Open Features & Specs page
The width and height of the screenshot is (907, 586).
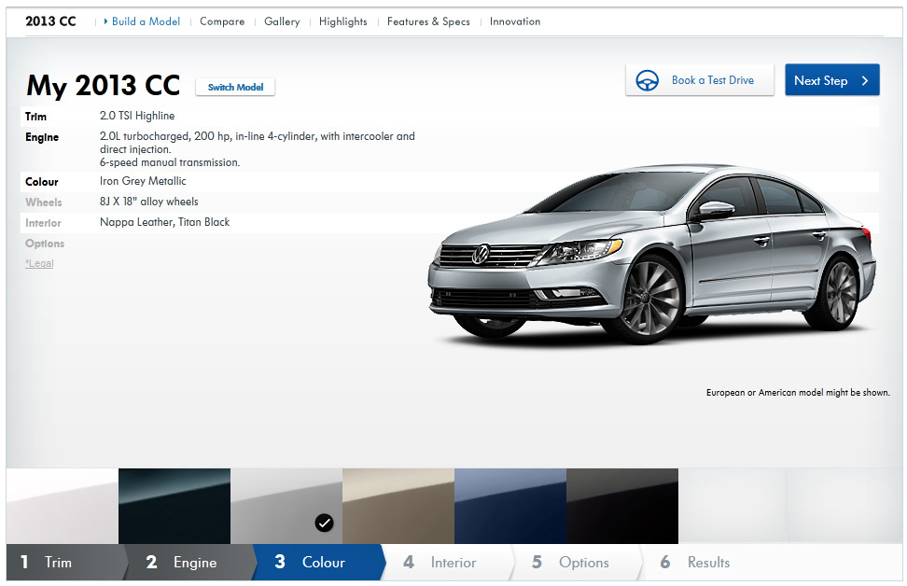428,21
